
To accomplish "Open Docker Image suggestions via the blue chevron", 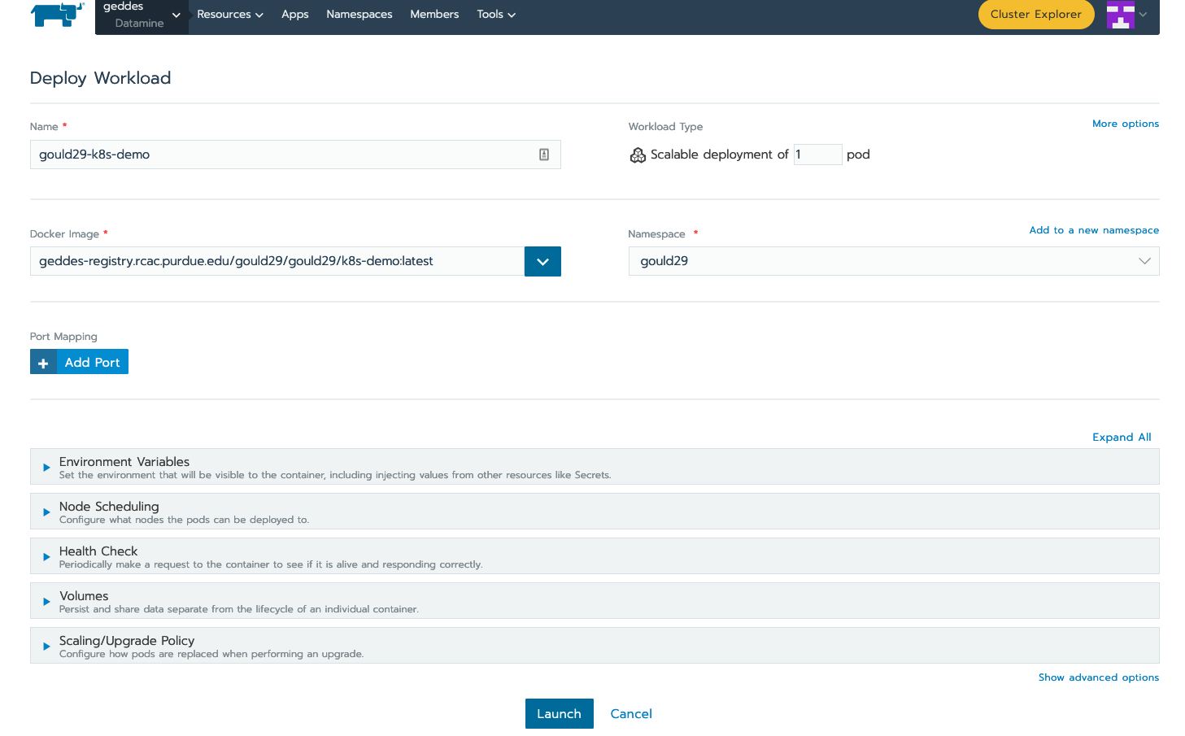I will click(x=542, y=261).
